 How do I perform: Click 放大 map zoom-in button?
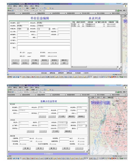[x=98, y=97]
